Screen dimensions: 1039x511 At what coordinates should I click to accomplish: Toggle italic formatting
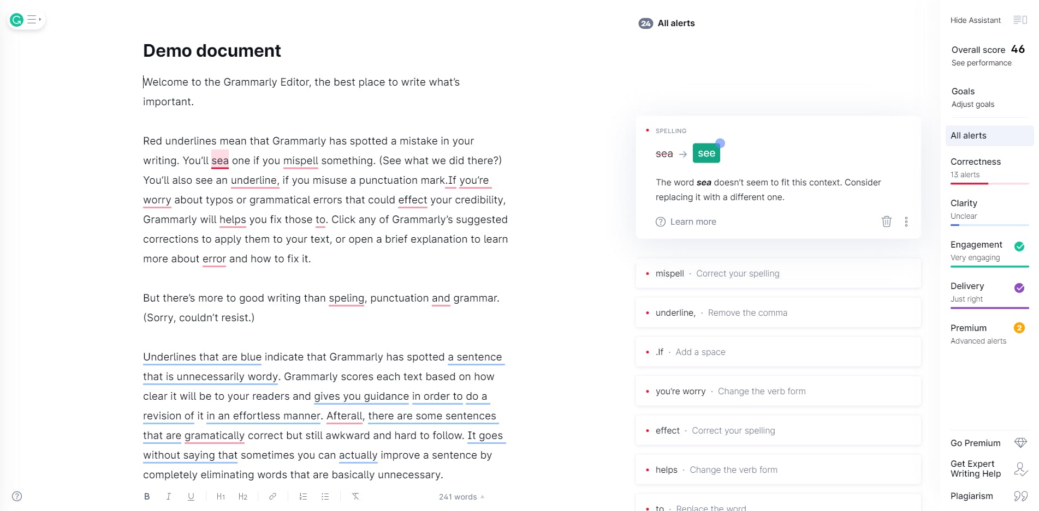pos(169,496)
